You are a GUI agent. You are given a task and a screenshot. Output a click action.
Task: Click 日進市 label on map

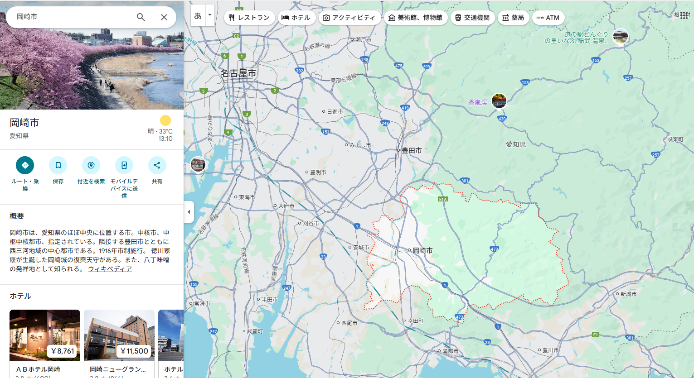[x=335, y=112]
